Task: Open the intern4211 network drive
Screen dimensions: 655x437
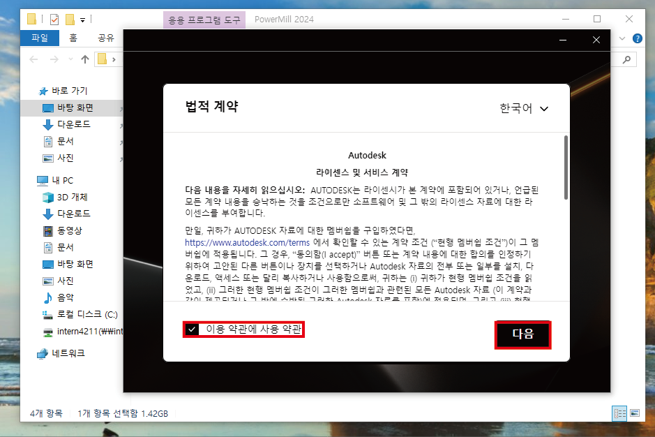Action: click(x=83, y=332)
